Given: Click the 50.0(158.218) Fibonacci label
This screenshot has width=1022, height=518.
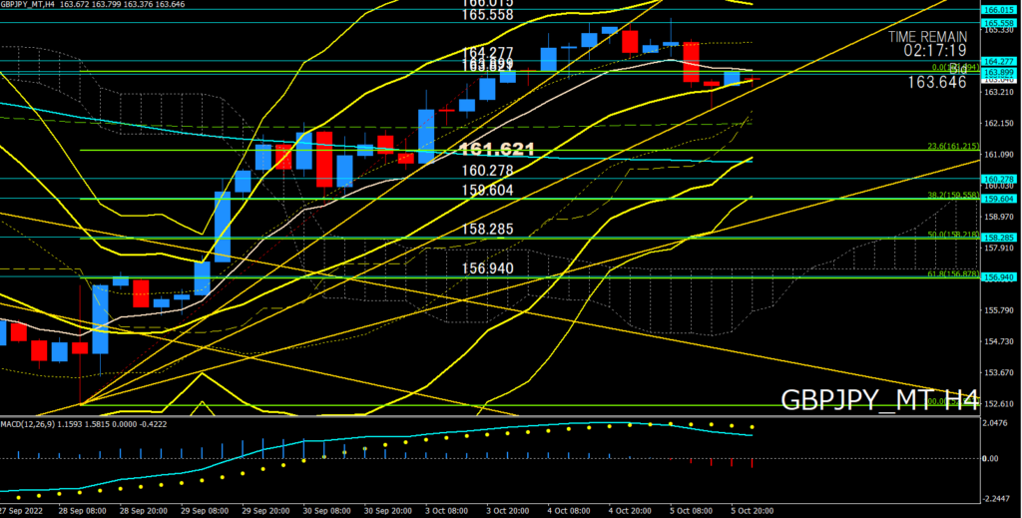Looking at the screenshot, I should click(953, 235).
